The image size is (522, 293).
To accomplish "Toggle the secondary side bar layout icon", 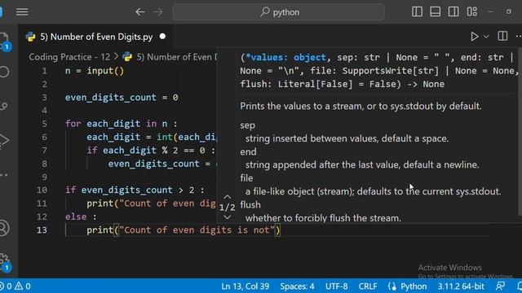I will click(453, 12).
